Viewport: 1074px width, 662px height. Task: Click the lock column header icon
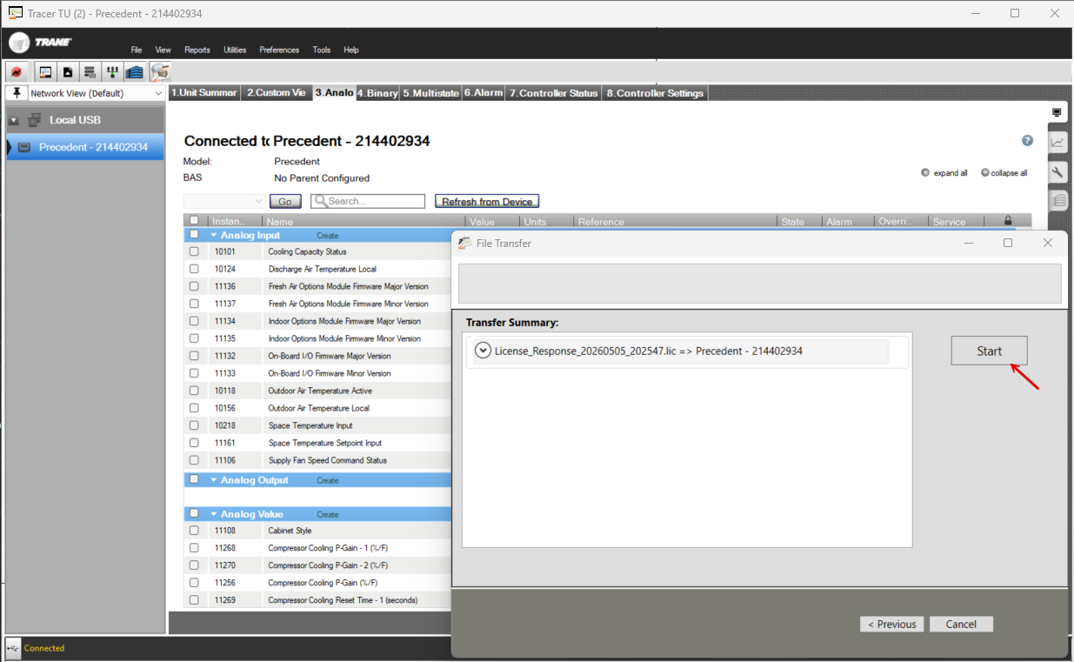pyautogui.click(x=1008, y=221)
